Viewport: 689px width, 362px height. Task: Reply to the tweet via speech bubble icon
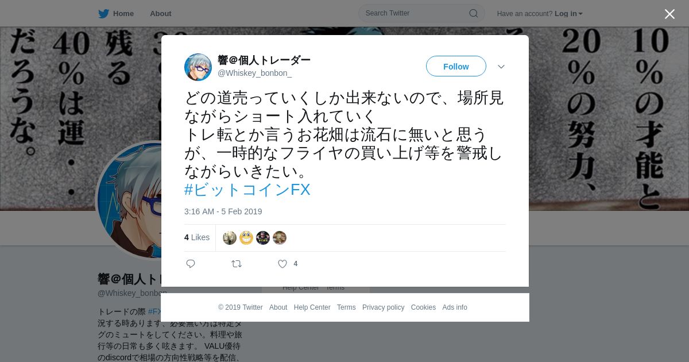(x=191, y=264)
